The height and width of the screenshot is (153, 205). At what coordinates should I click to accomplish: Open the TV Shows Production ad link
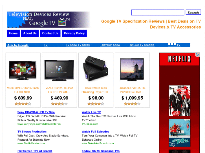32,132
